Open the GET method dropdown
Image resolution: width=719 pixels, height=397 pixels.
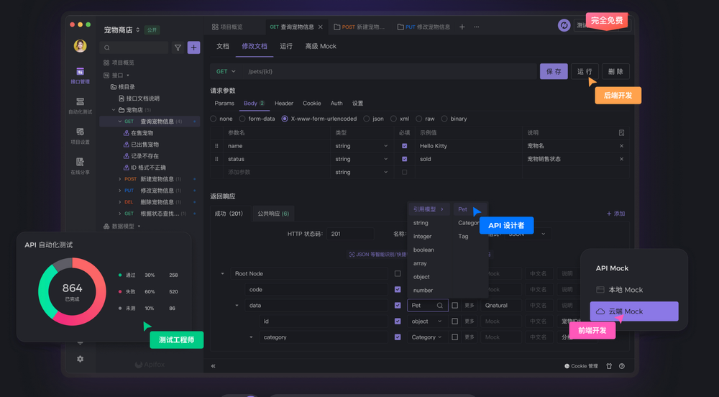pyautogui.click(x=226, y=71)
